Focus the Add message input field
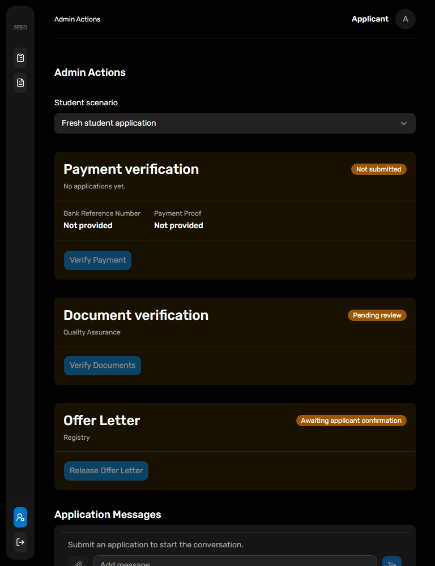 click(x=235, y=561)
